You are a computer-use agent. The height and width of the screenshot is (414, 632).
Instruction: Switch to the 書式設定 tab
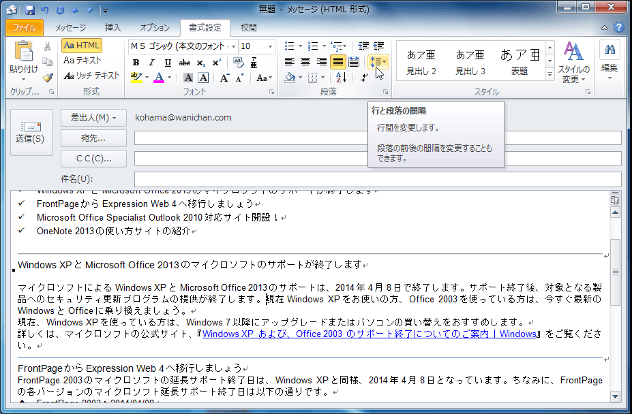click(205, 27)
